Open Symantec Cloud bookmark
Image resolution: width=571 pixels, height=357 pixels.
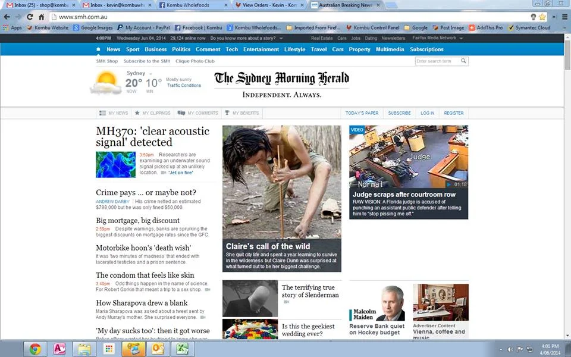click(529, 27)
